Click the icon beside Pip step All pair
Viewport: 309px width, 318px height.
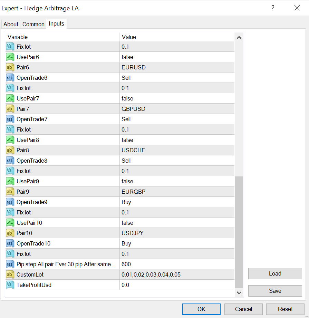pyautogui.click(x=10, y=264)
